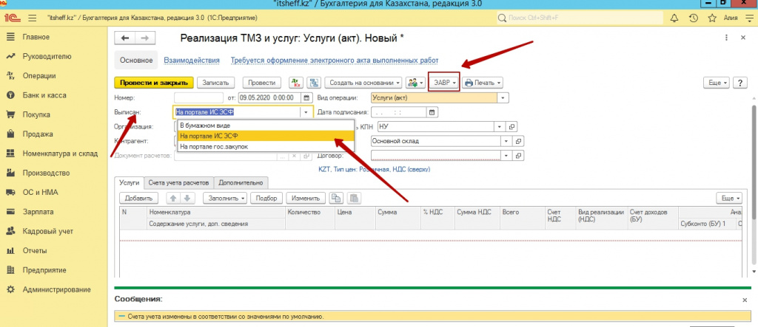Switch to Услуги tab
This screenshot has height=327, width=758.
point(129,183)
